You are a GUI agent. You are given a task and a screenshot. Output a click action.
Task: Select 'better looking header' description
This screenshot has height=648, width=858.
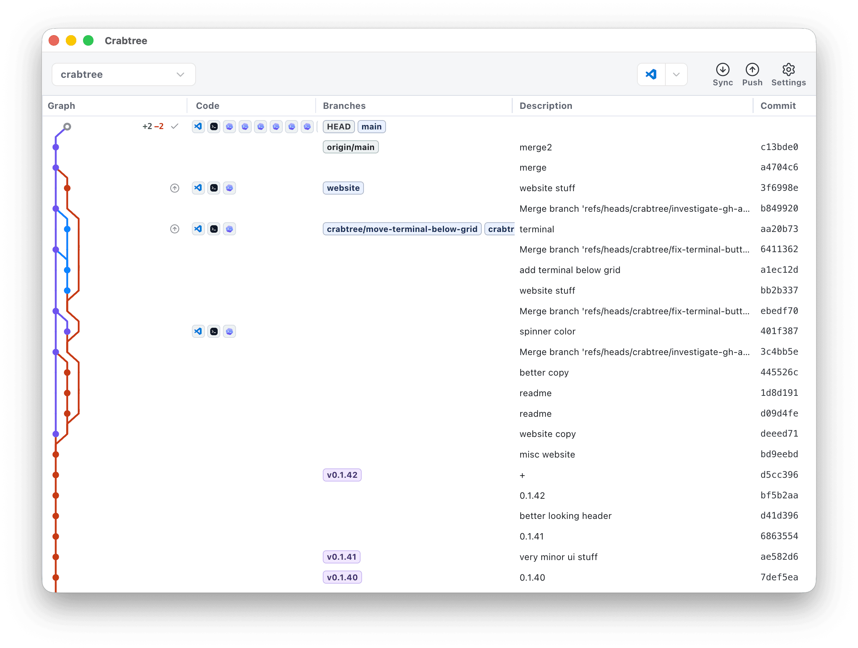coord(565,516)
